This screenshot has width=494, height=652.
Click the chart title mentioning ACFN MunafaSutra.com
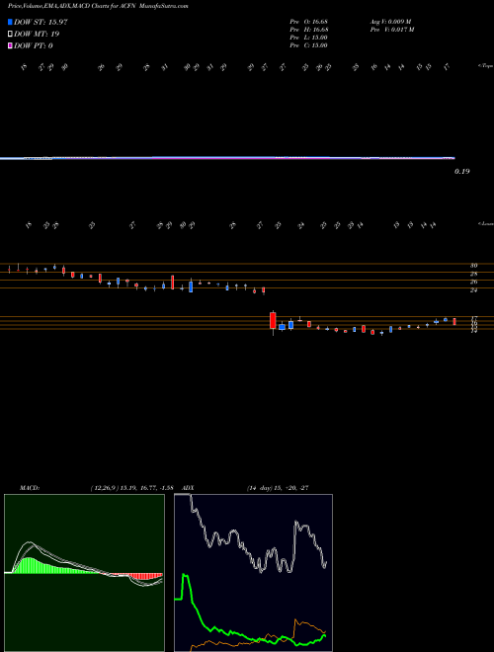click(x=98, y=7)
